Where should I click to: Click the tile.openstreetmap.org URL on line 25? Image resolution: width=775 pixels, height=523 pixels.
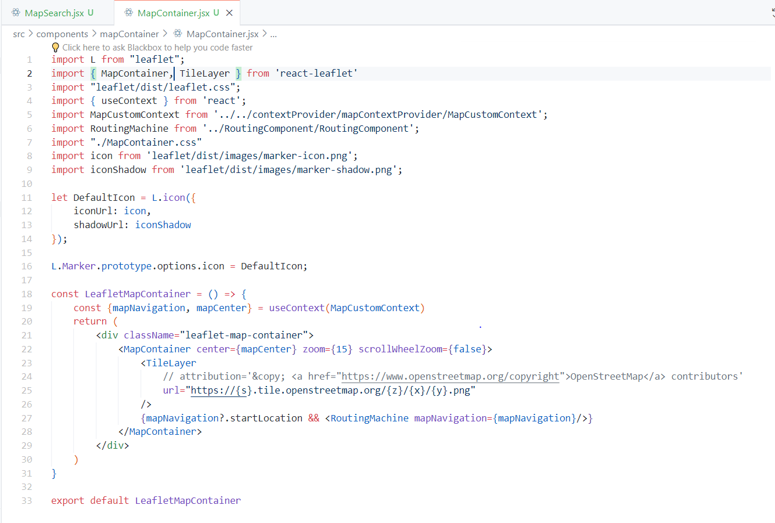(x=333, y=391)
